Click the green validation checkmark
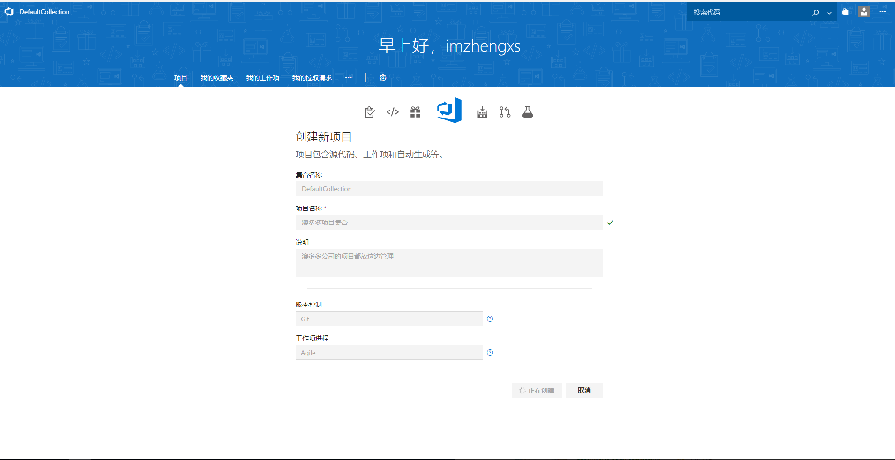This screenshot has height=460, width=895. click(x=610, y=223)
